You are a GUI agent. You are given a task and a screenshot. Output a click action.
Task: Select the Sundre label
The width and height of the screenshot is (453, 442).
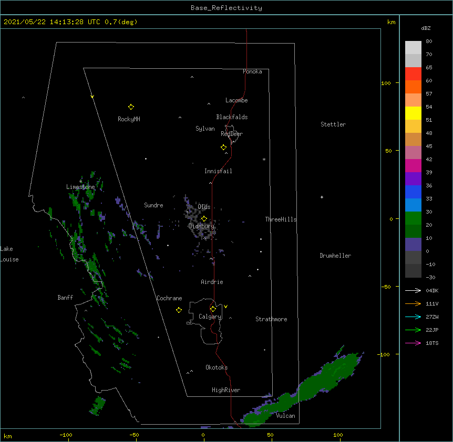click(x=153, y=205)
